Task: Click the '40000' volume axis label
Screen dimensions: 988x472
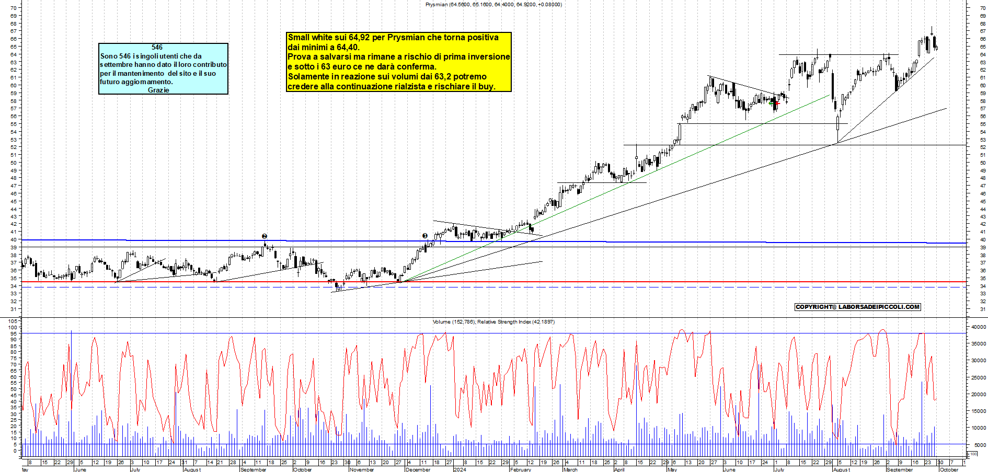Action: pos(978,327)
